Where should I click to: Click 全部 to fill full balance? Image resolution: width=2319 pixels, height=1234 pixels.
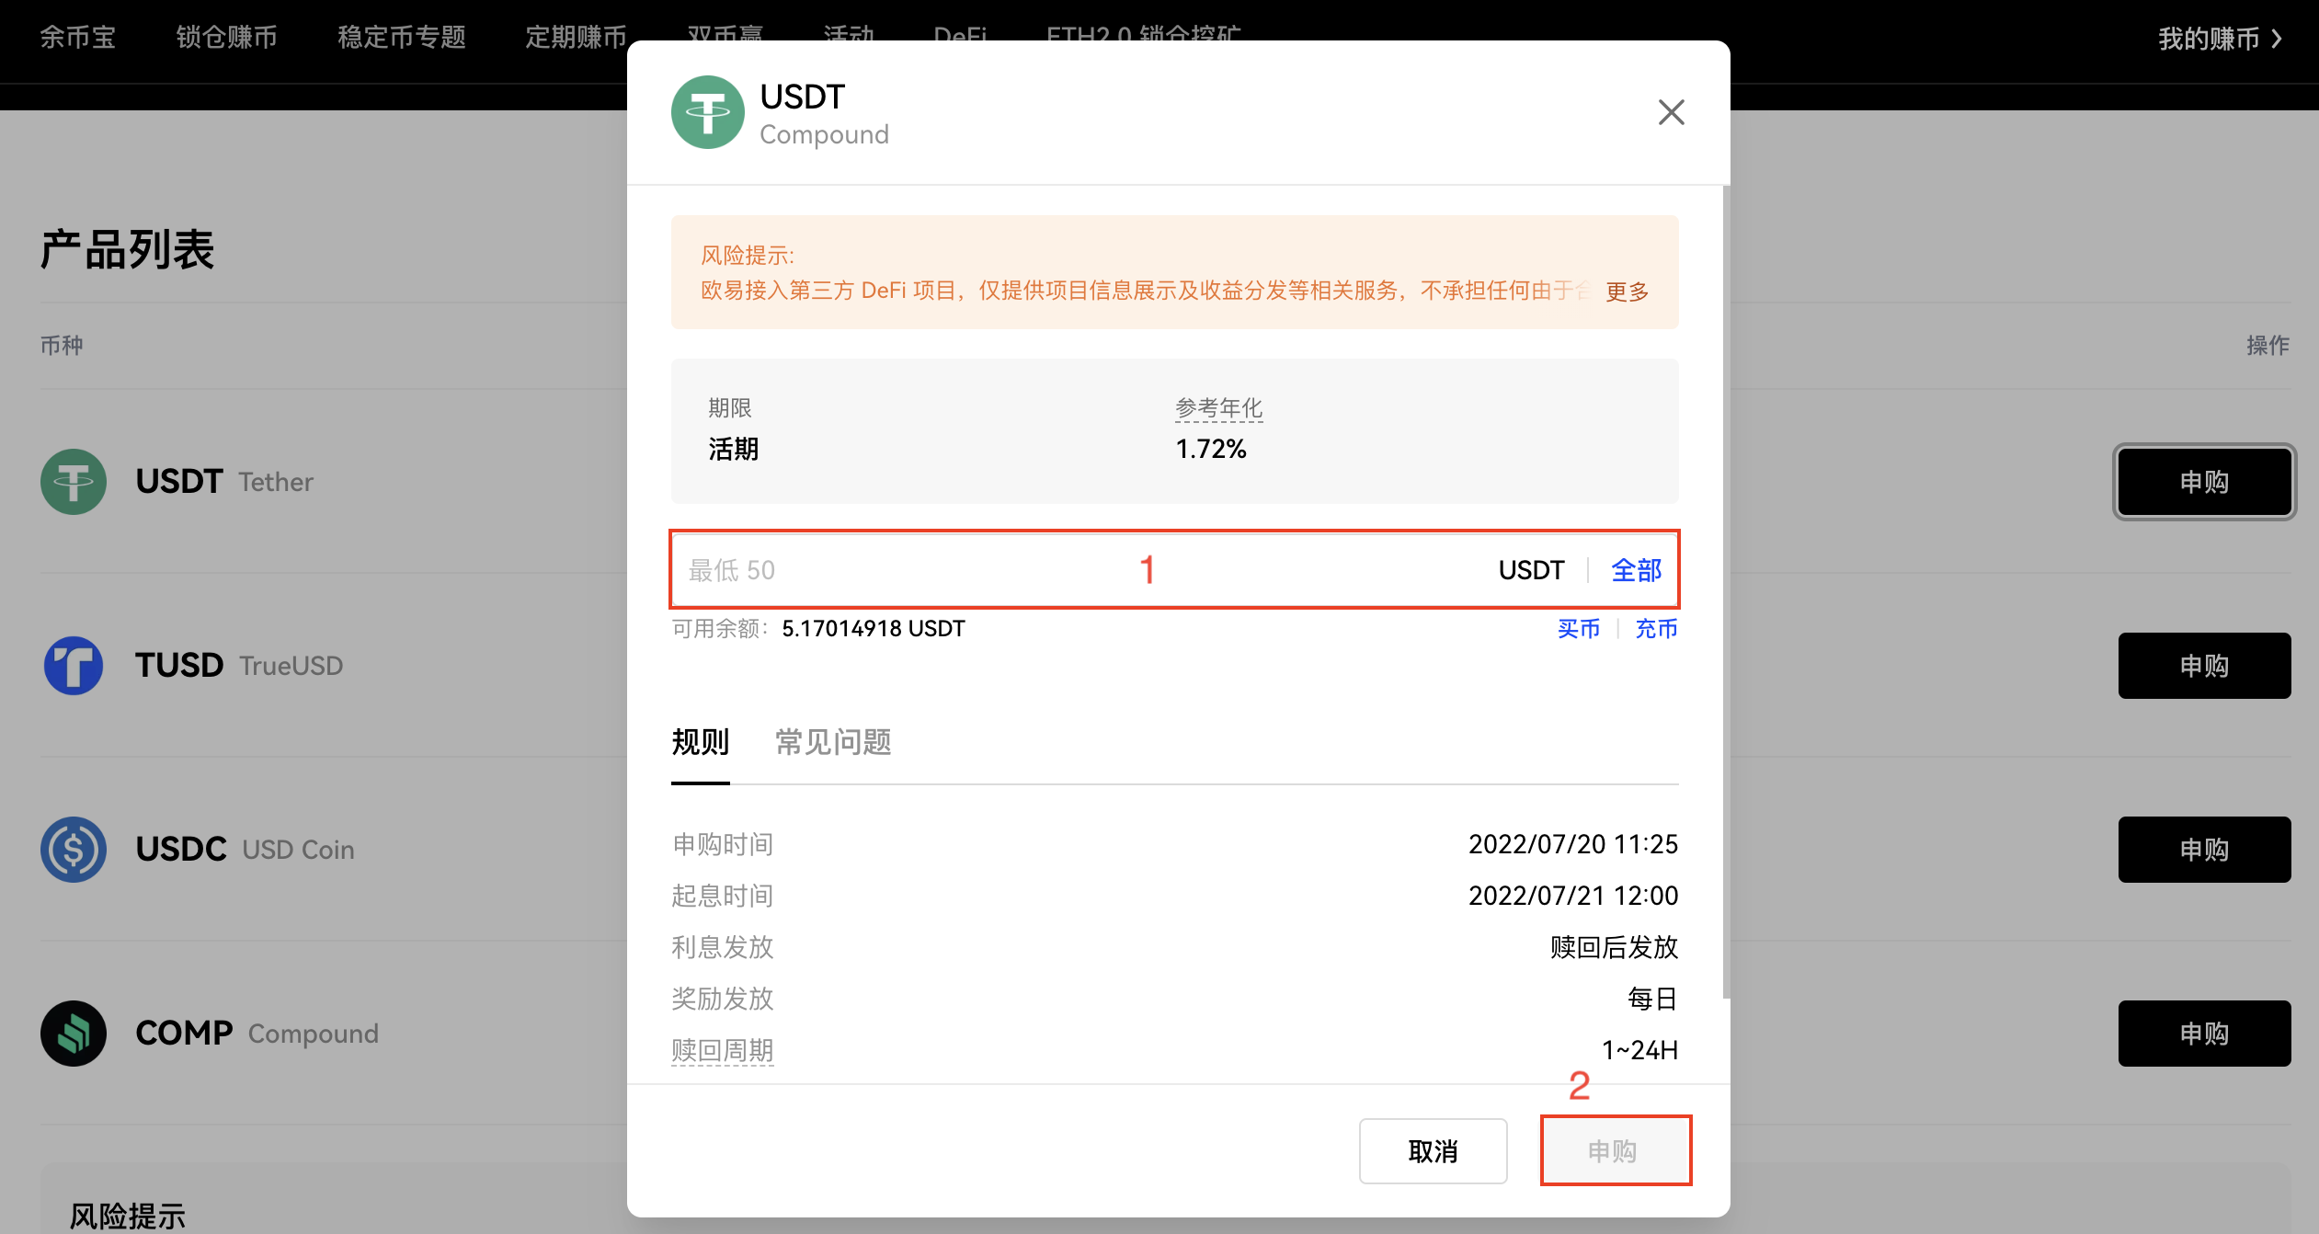point(1637,570)
